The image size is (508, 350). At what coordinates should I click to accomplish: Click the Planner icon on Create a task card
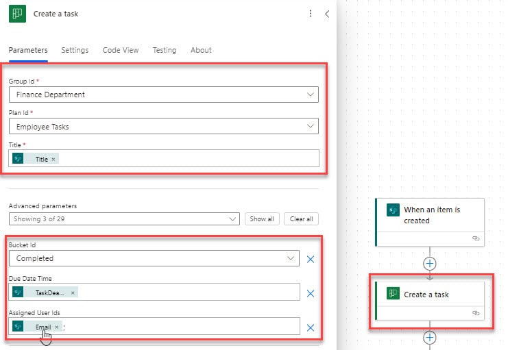(x=393, y=293)
